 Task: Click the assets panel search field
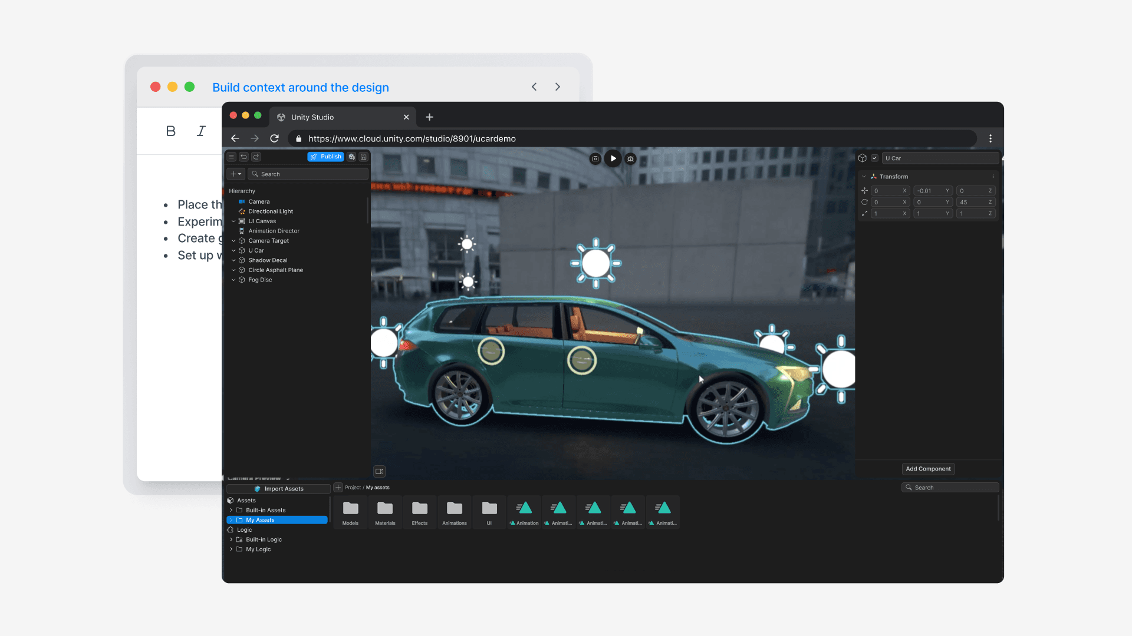coord(950,488)
